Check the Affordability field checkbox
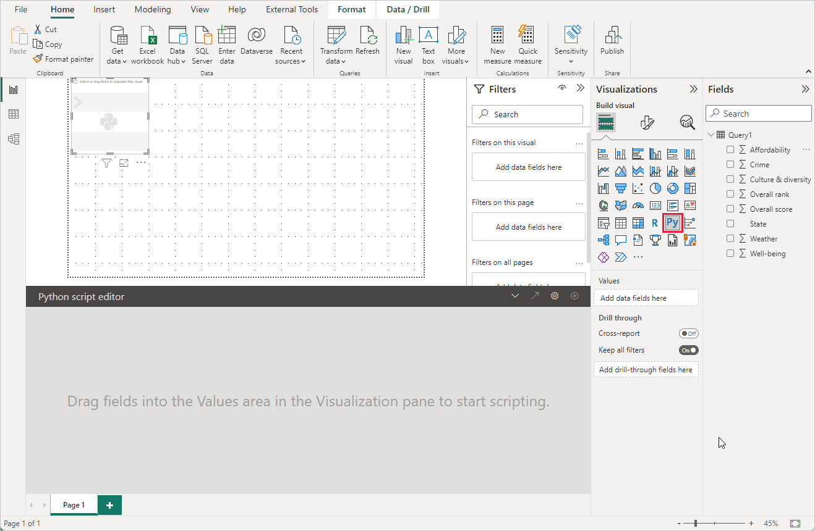Image resolution: width=815 pixels, height=531 pixels. [730, 149]
